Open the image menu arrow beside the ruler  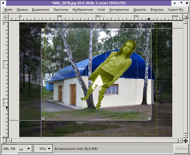pyautogui.click(x=5, y=17)
